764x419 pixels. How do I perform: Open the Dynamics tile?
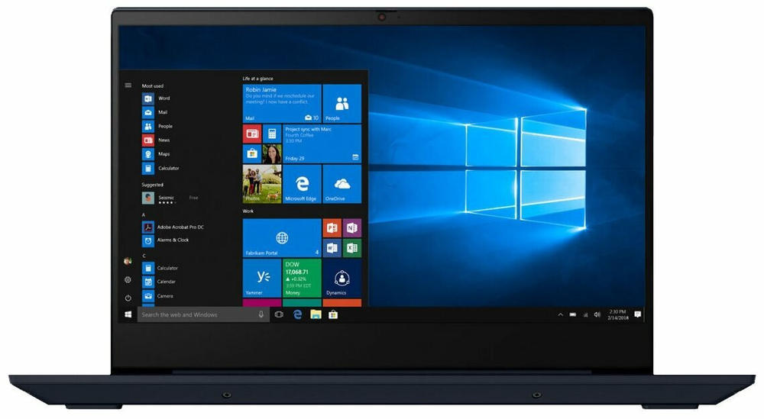(x=342, y=278)
